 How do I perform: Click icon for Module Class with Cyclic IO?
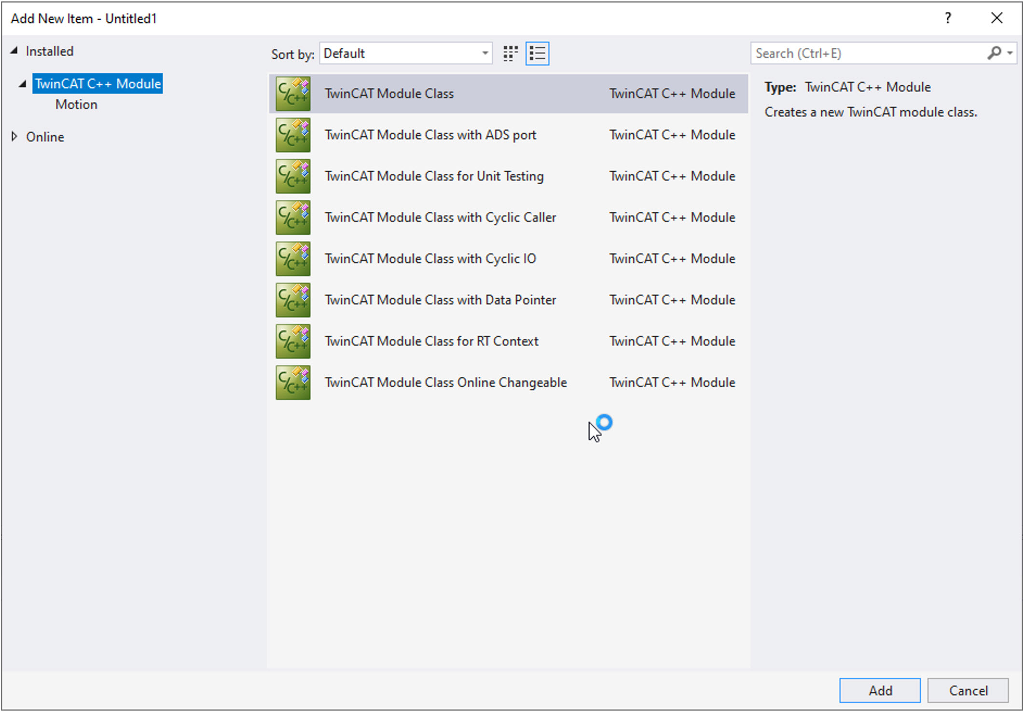click(293, 259)
